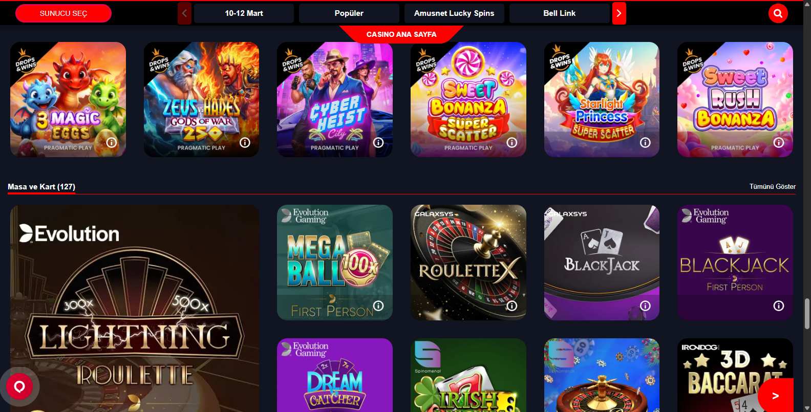Viewport: 811px width, 412px height.
Task: Go to previous category with left arrow
Action: [184, 13]
